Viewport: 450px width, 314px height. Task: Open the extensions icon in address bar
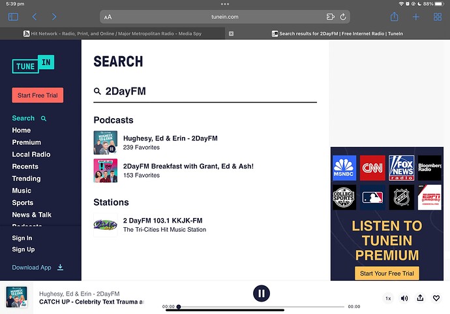[x=330, y=17]
